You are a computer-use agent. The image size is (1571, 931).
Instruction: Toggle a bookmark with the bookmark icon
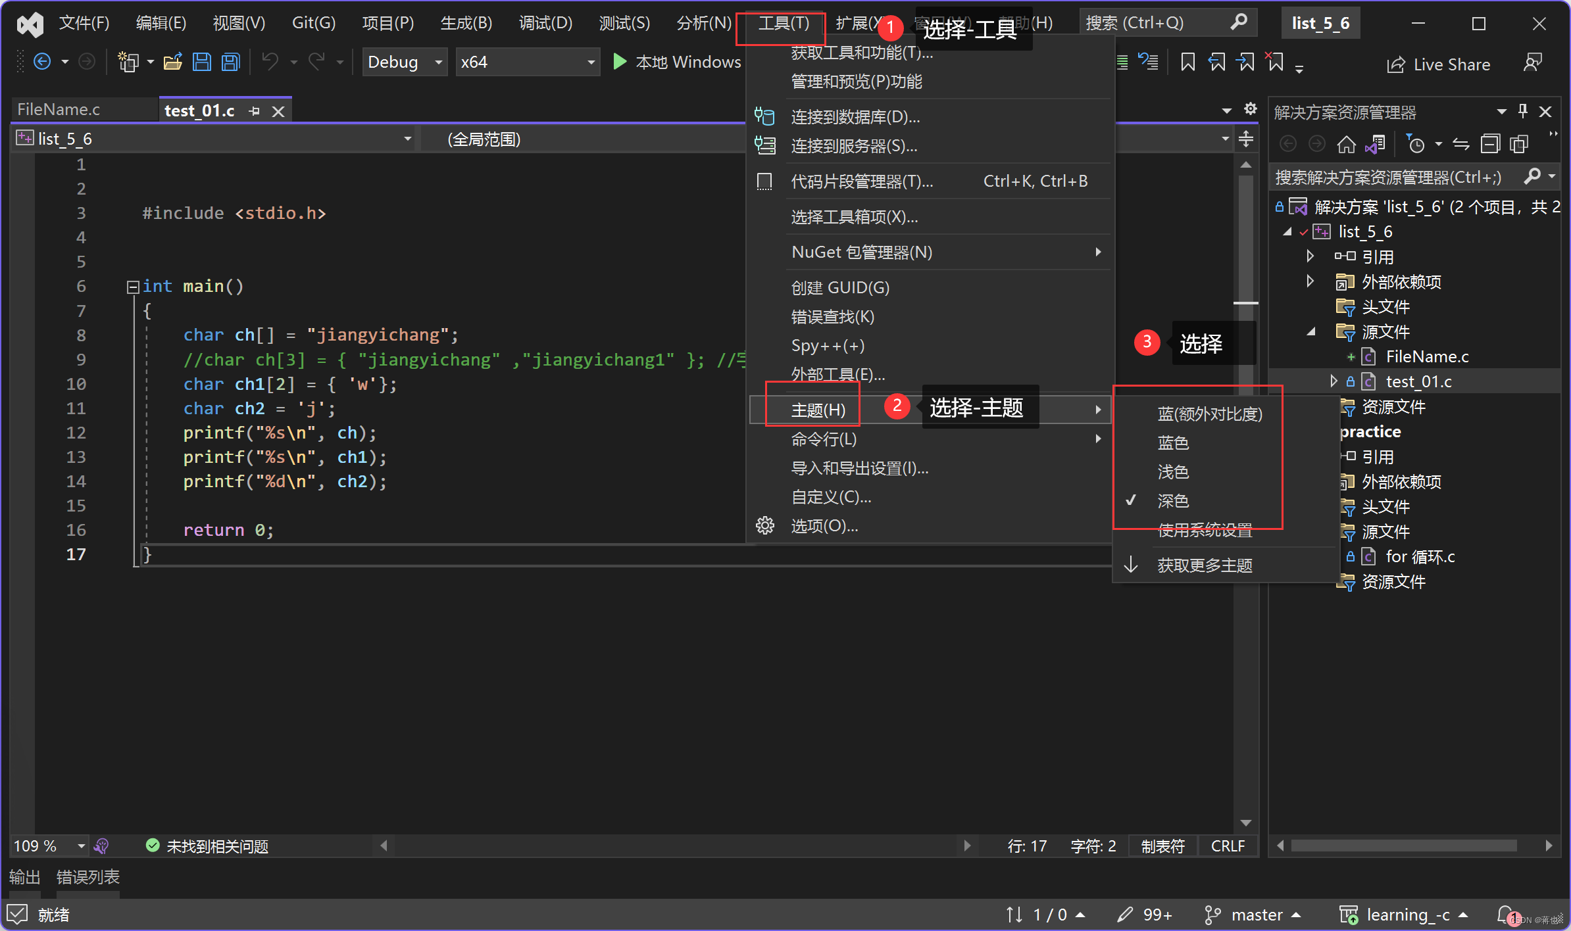click(x=1187, y=62)
